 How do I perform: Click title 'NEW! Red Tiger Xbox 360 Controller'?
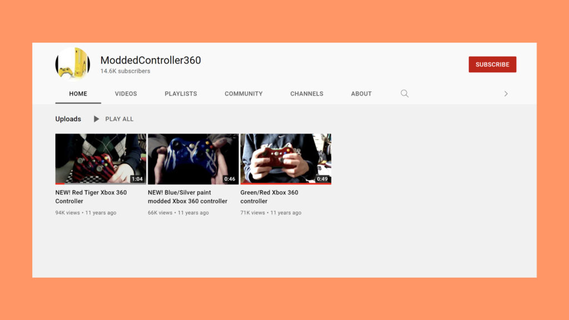click(91, 197)
